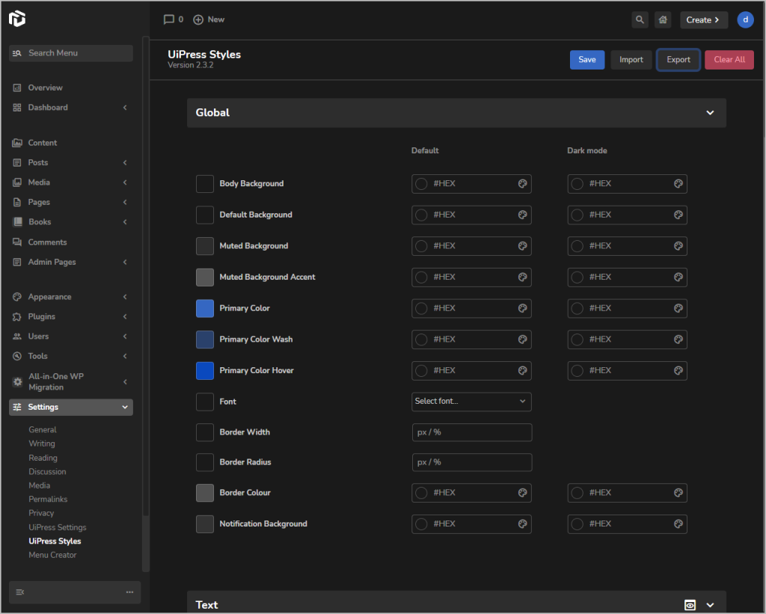766x614 pixels.
Task: Open palette picker for Notification Background dark mode
Action: click(678, 524)
